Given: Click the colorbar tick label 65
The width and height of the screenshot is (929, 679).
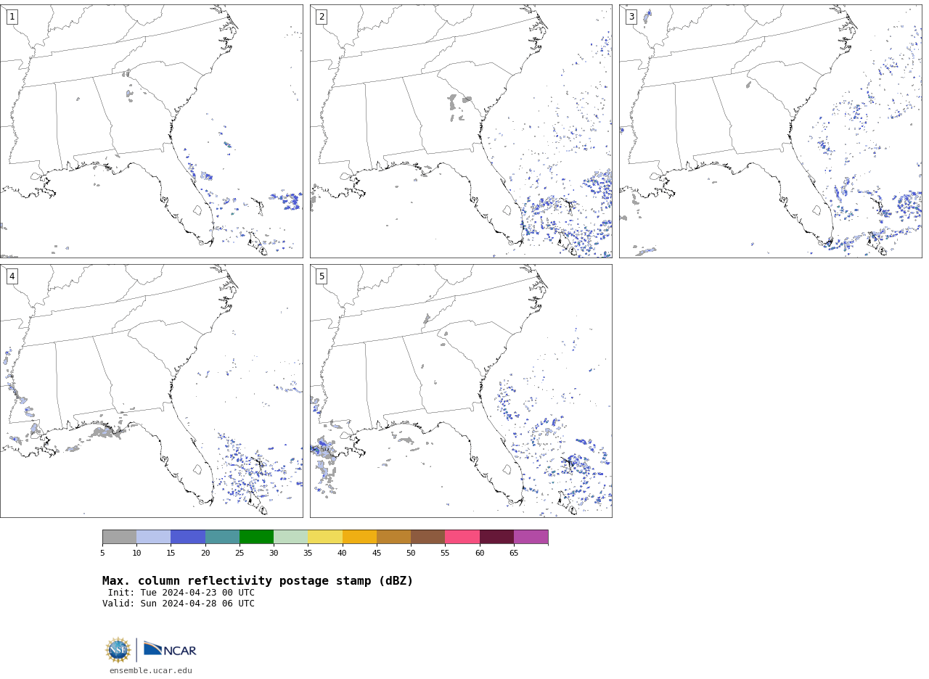Looking at the screenshot, I should click(x=514, y=553).
